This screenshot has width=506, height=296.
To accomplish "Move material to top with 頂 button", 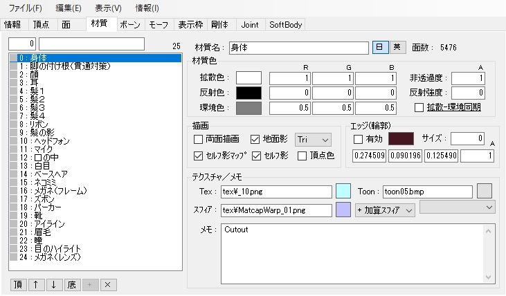I will tap(18, 285).
